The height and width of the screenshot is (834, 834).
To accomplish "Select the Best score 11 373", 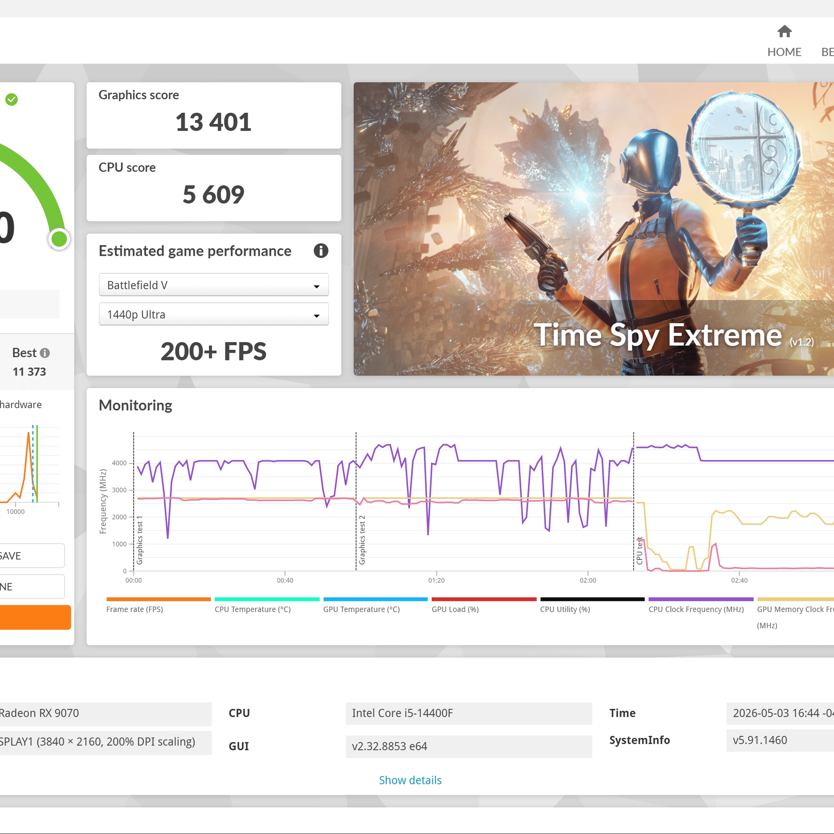I will pos(29,372).
